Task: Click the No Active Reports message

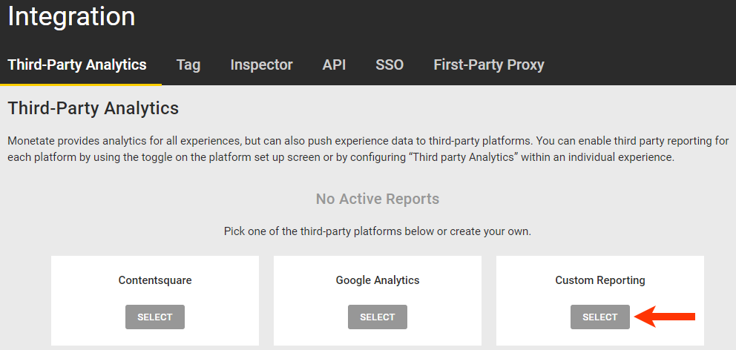Action: pos(378,199)
